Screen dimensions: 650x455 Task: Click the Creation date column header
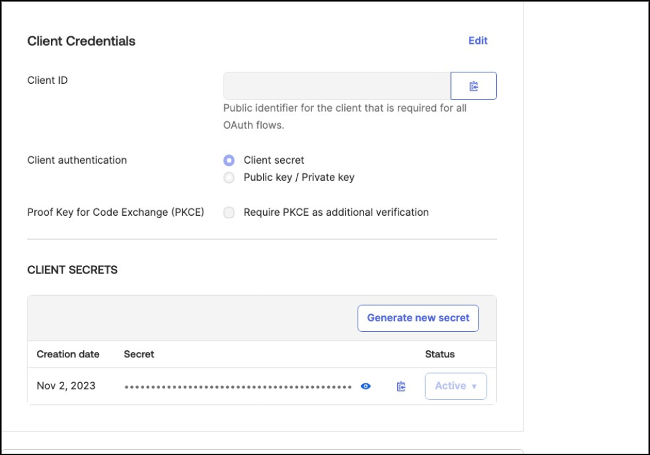tap(68, 354)
